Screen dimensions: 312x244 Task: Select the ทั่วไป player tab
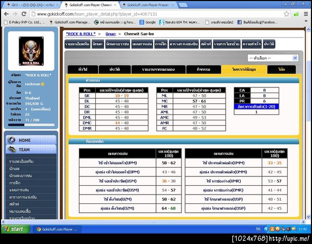83,69
